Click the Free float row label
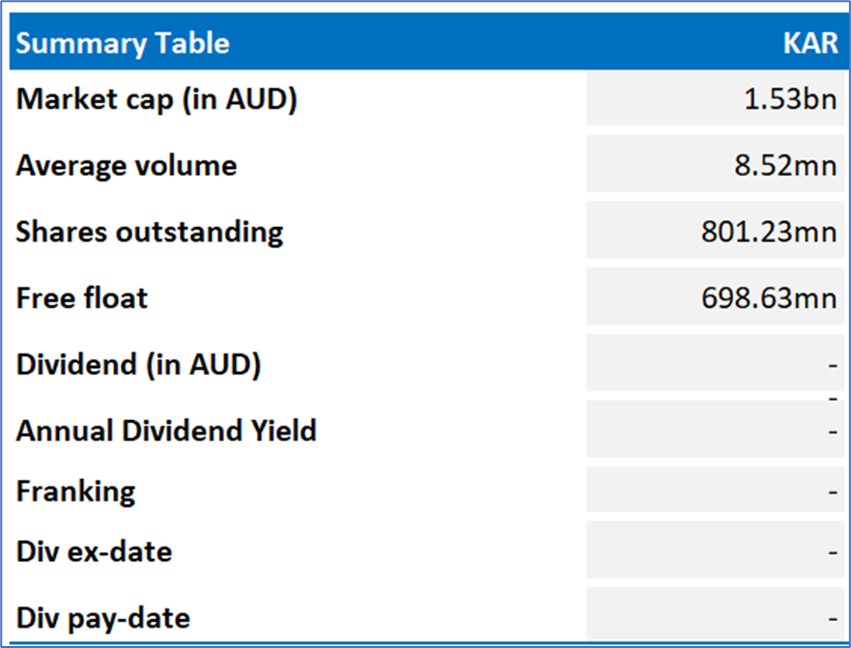This screenshot has width=851, height=648. click(82, 297)
